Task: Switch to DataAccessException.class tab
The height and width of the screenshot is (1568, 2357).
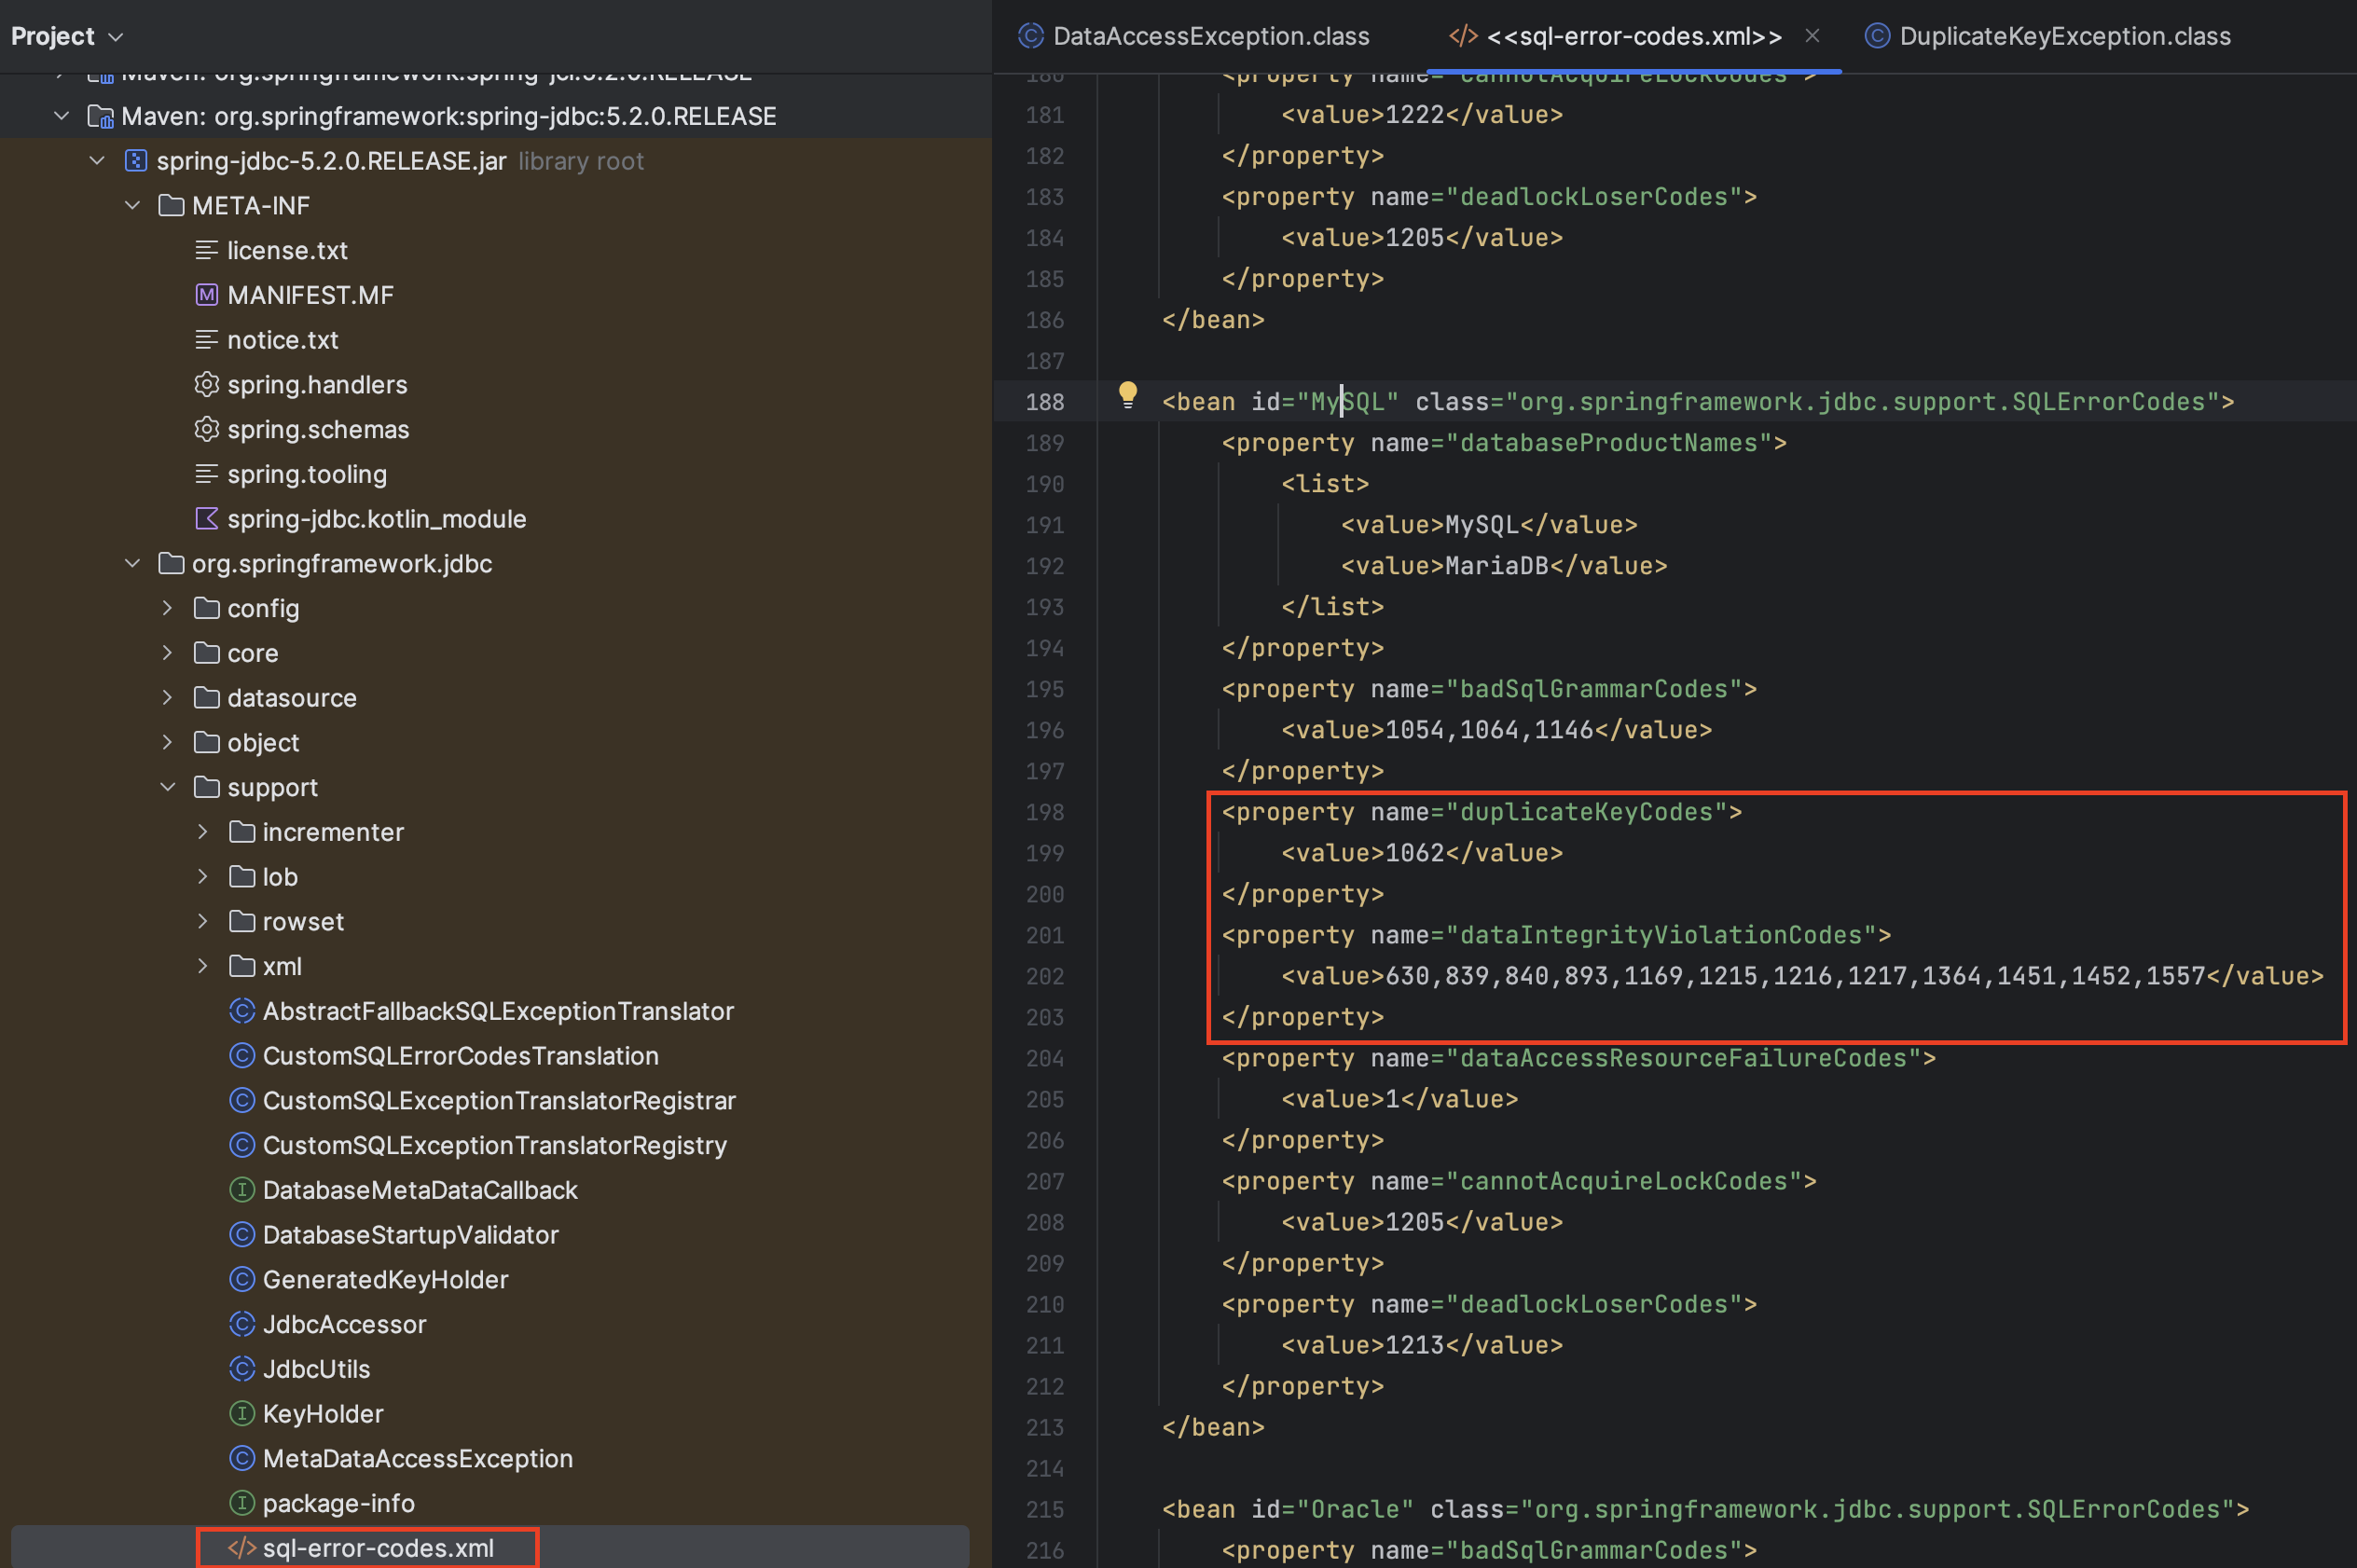Action: point(1194,36)
